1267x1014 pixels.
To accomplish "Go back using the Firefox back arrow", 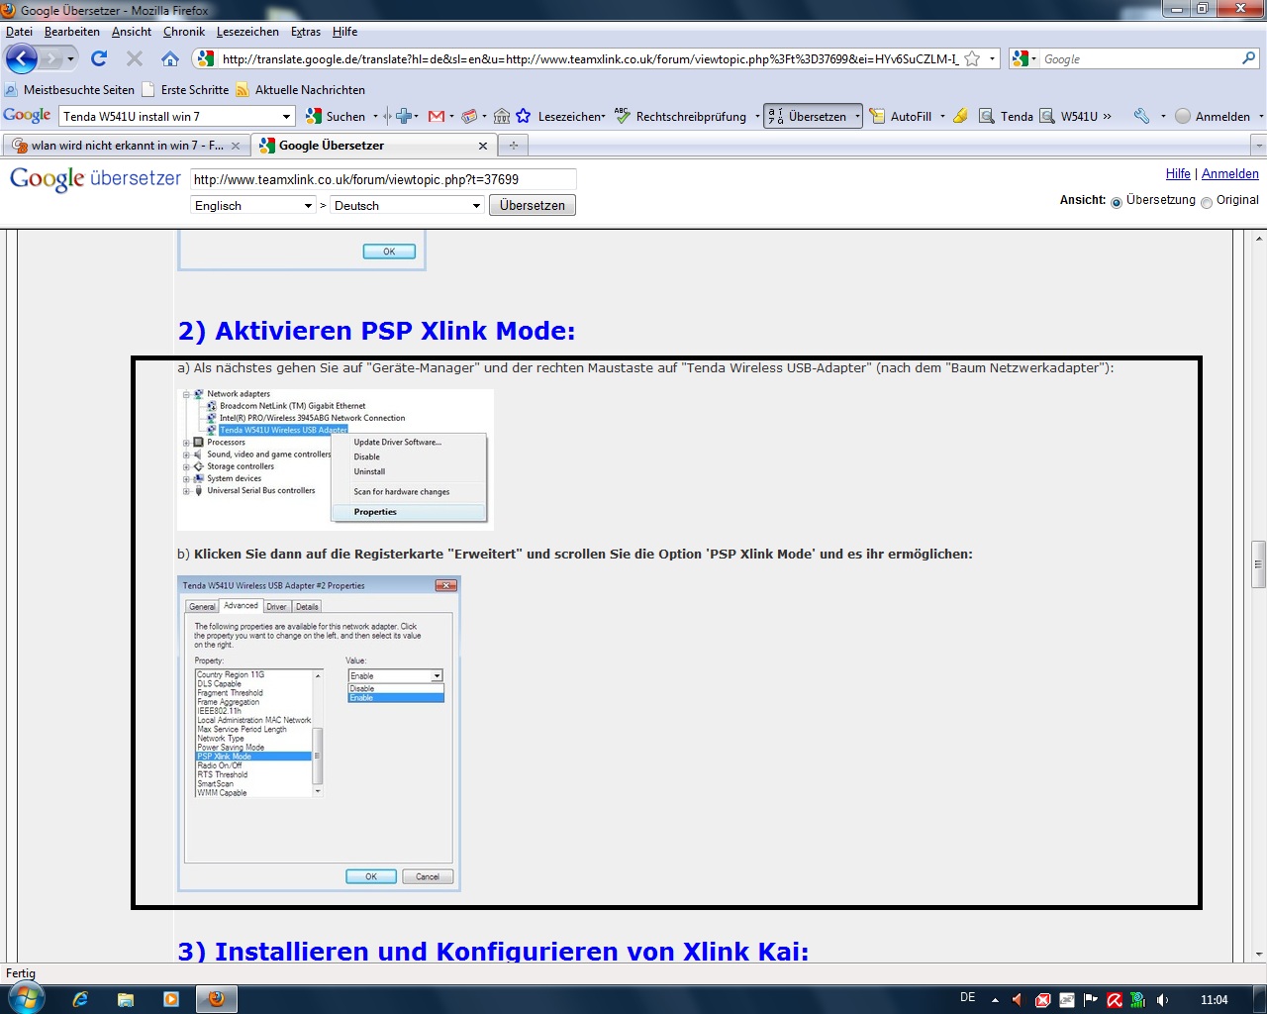I will [x=22, y=58].
